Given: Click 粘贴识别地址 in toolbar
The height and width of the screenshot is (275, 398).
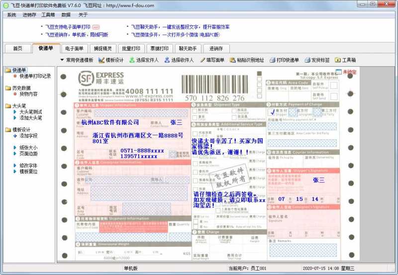Looking at the screenshot, I should [246, 60].
